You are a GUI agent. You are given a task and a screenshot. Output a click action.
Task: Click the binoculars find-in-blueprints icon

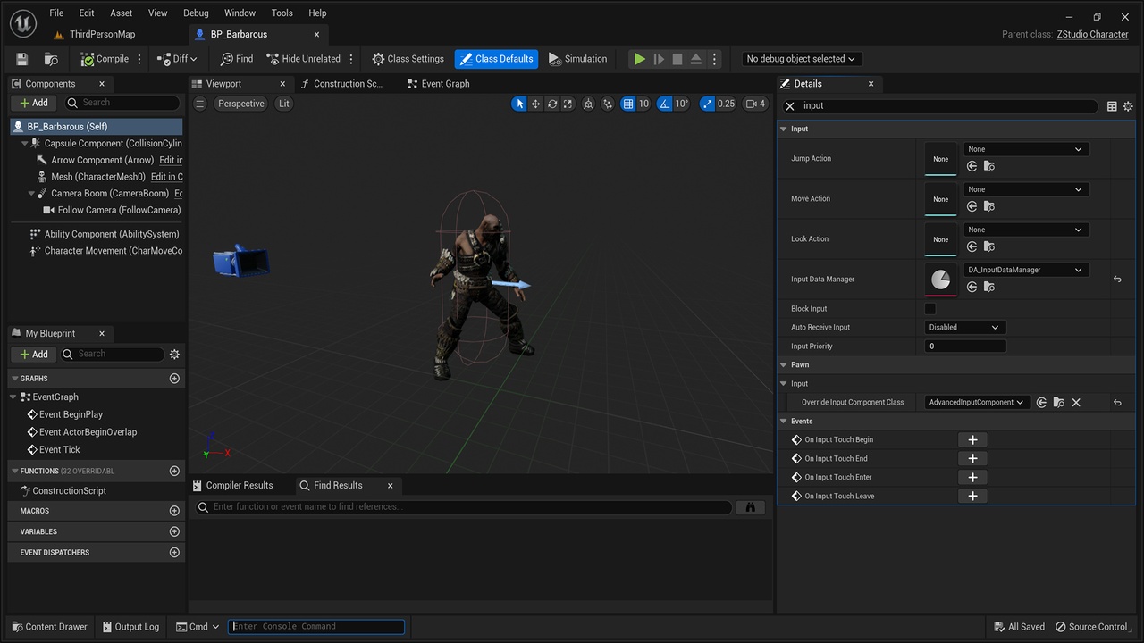click(750, 507)
